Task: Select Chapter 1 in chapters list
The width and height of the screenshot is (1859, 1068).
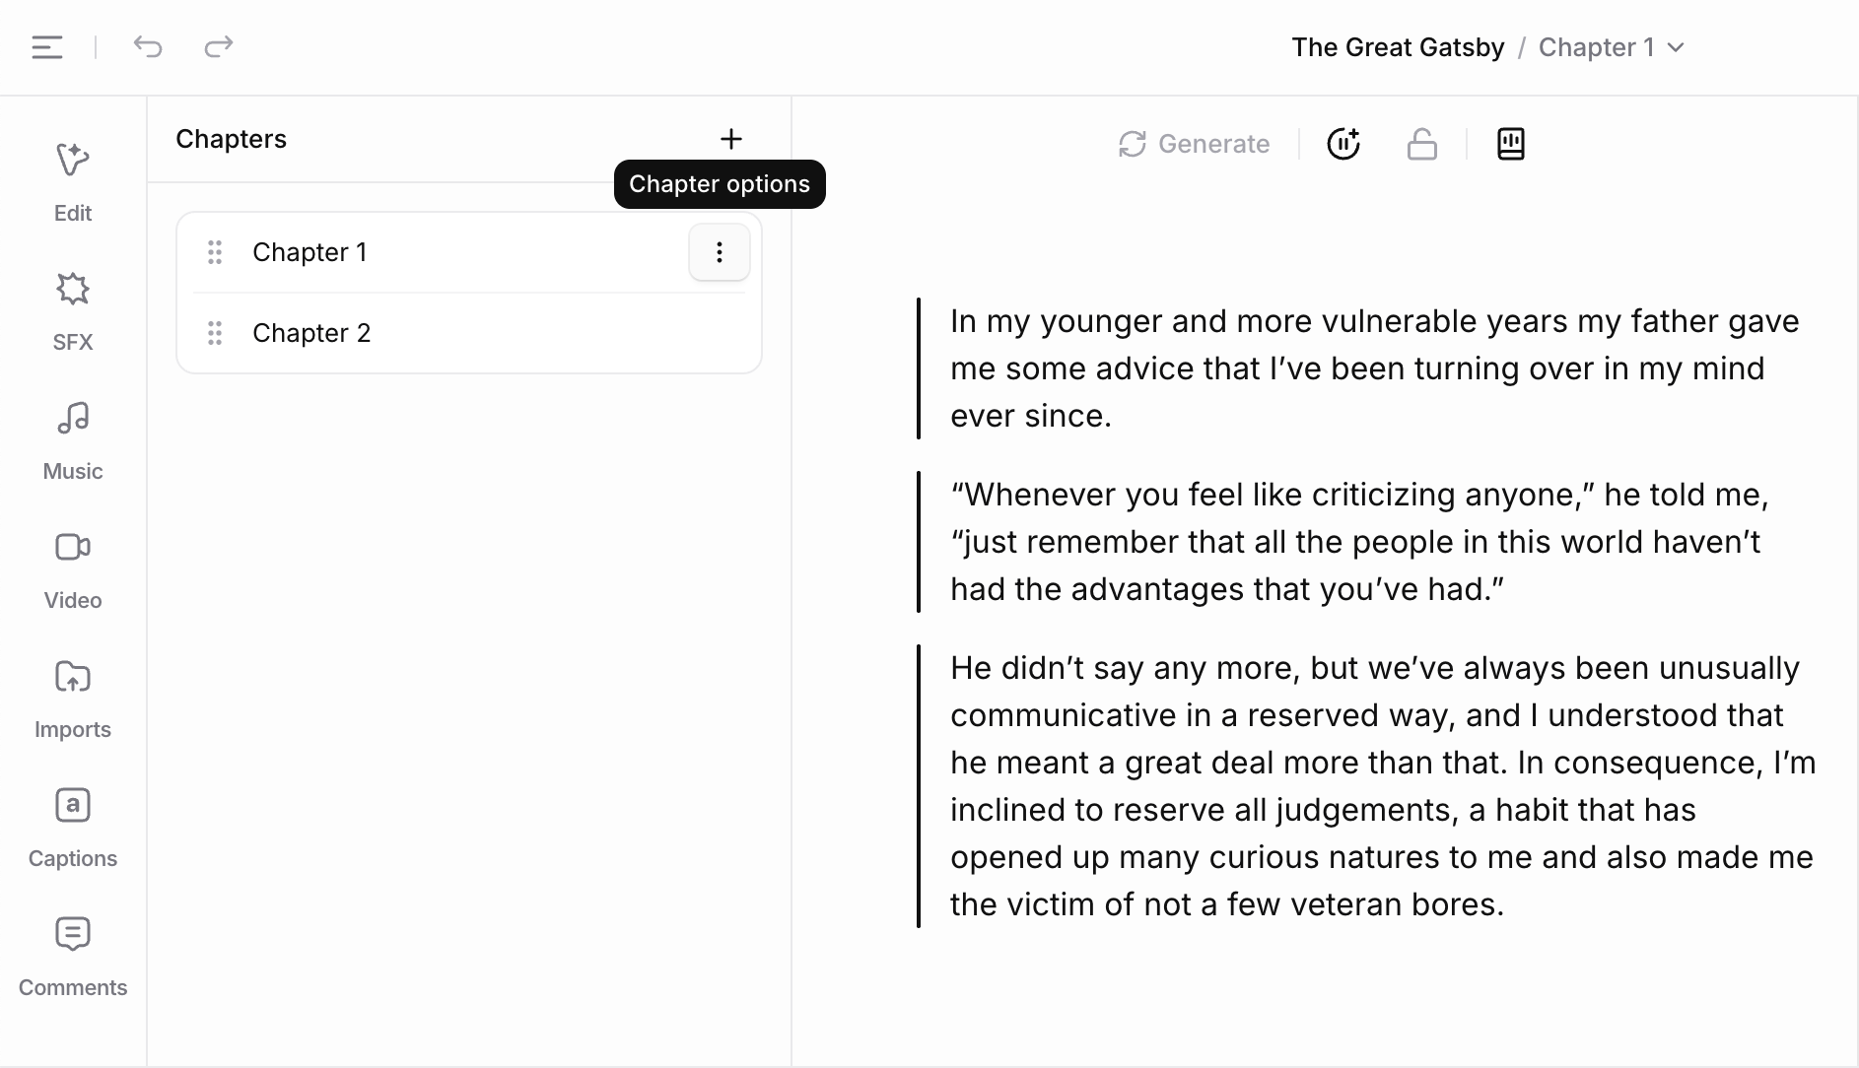Action: point(310,252)
